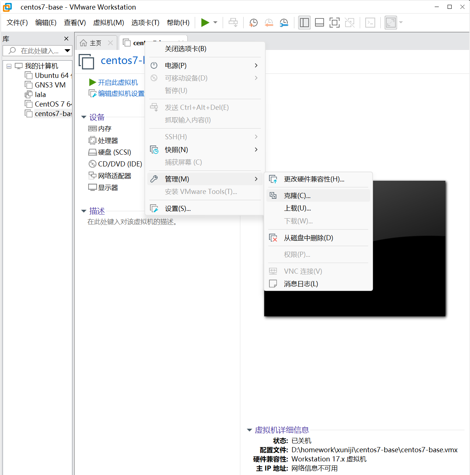Select centos7-base in library tree

coord(48,114)
